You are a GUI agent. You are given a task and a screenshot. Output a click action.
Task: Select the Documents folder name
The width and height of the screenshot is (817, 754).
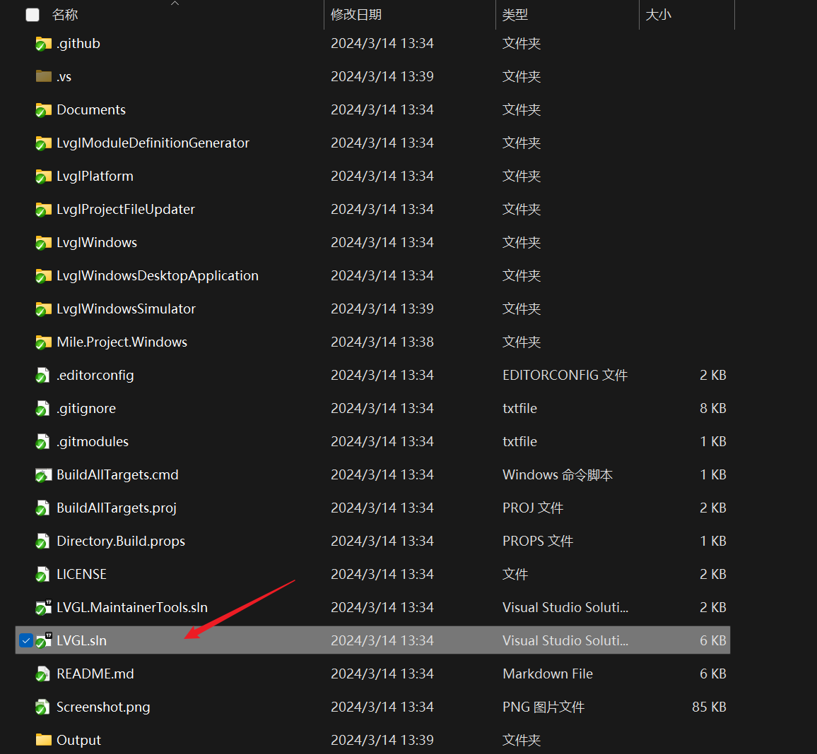click(91, 110)
